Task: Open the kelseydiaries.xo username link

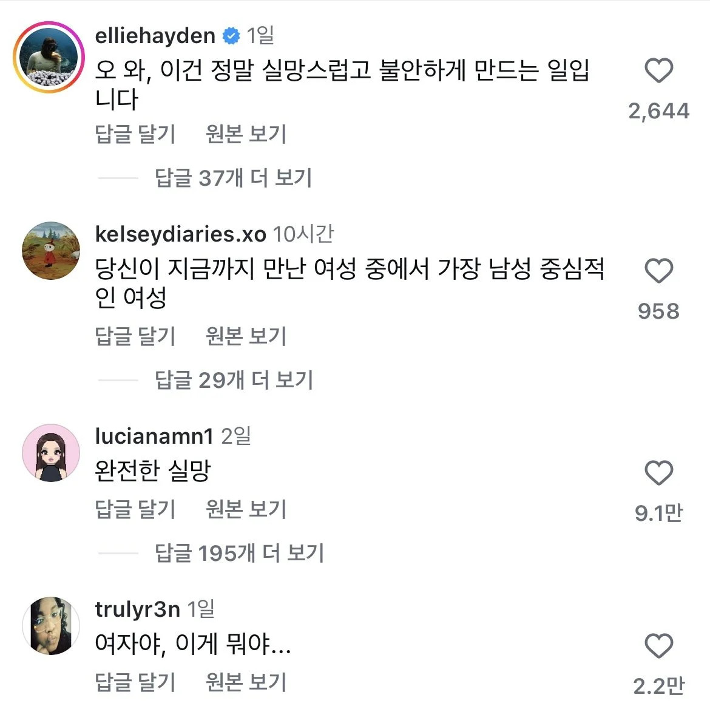Action: click(180, 234)
